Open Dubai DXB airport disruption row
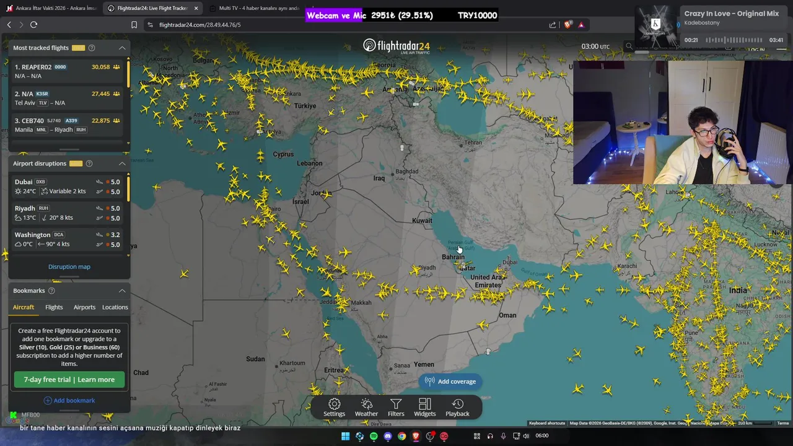793x446 pixels. click(x=68, y=186)
